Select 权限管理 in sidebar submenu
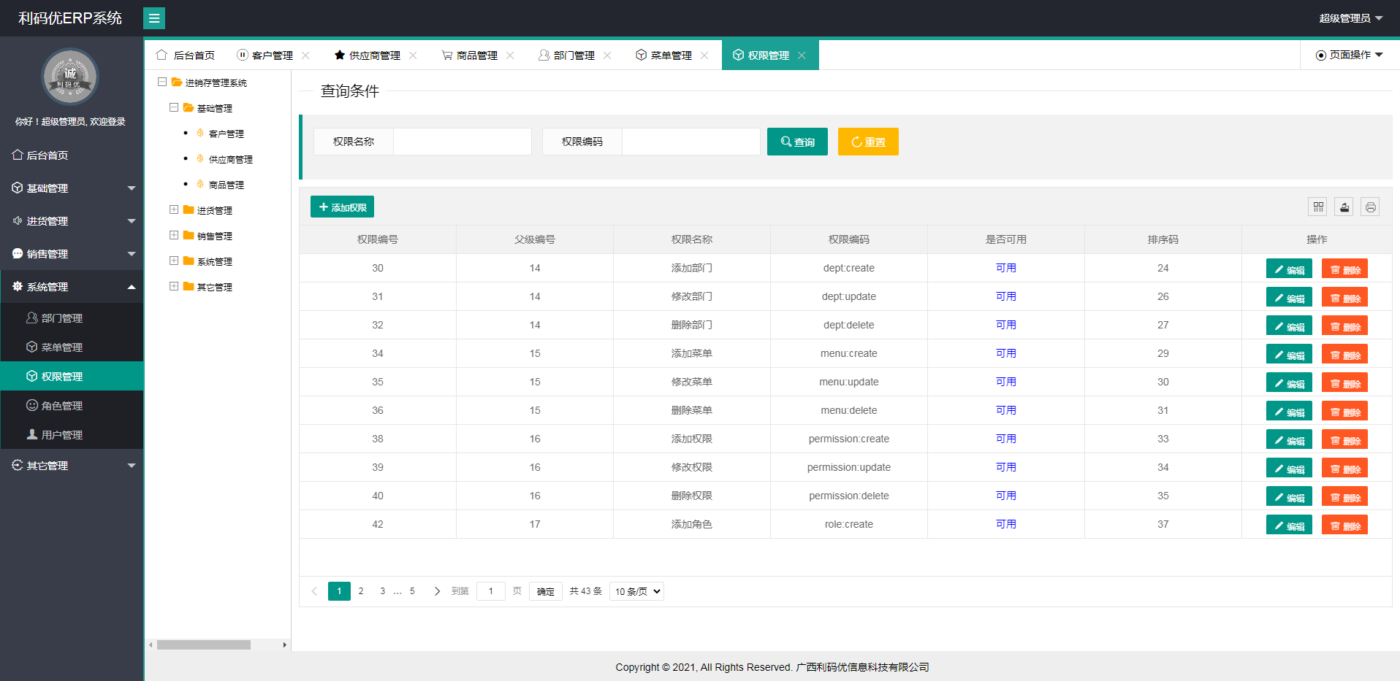The height and width of the screenshot is (681, 1400). (x=72, y=377)
